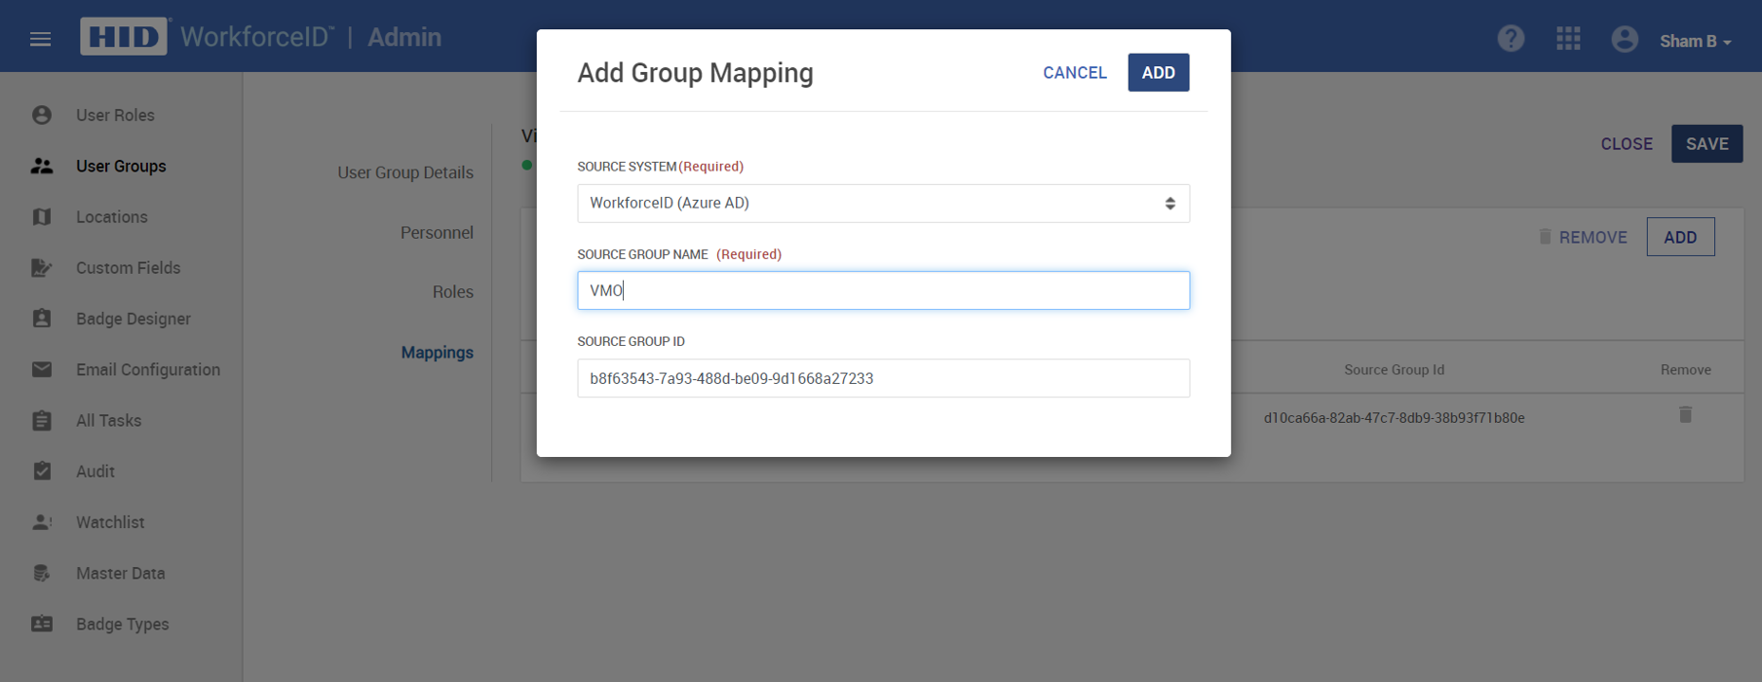Open the hamburger navigation menu
This screenshot has height=682, width=1762.
click(40, 39)
